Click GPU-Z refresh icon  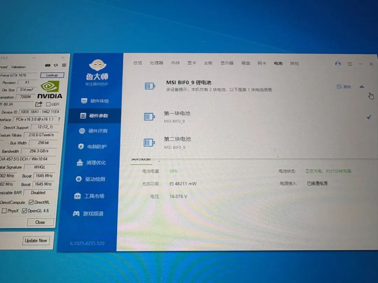[x=56, y=65]
